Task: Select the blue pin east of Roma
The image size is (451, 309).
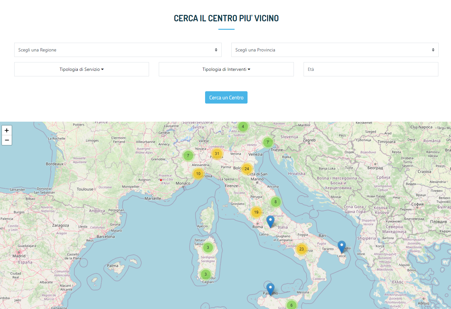Action: tap(270, 222)
